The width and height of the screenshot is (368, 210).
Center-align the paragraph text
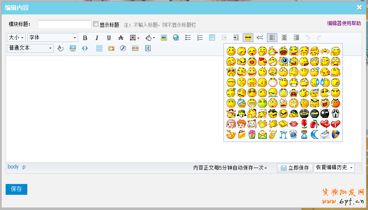[284, 38]
